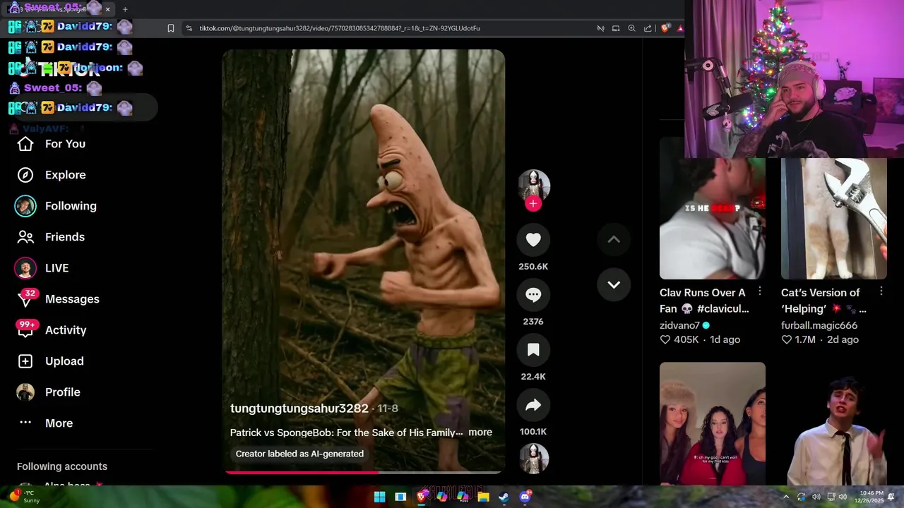Go to next video with down chevron
This screenshot has width=904, height=508.
pos(614,285)
